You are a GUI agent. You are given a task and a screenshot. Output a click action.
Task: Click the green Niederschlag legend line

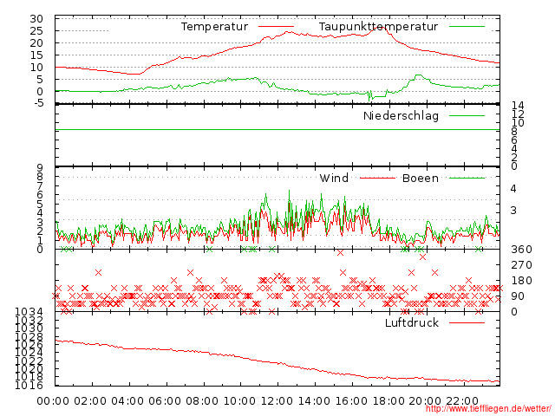[467, 115]
